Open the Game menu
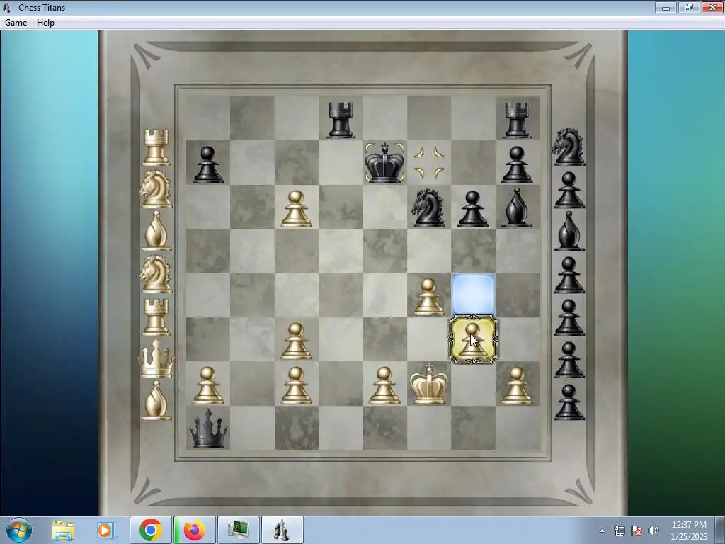Viewport: 725px width, 544px height. tap(16, 23)
